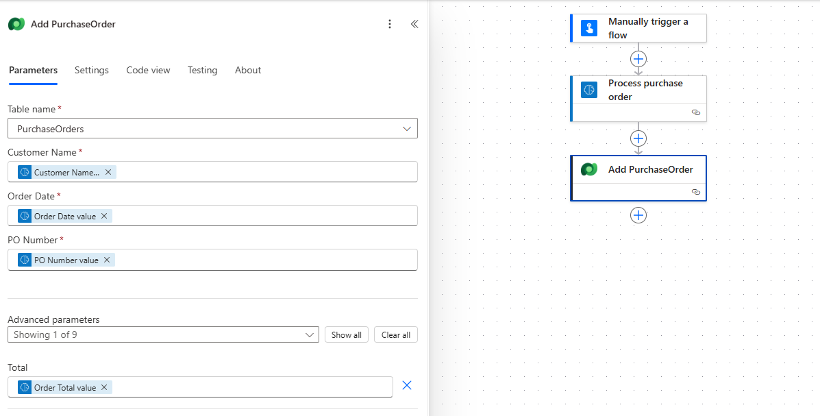Click the copy icon on Process purchase order card
This screenshot has width=820, height=416.
[x=696, y=112]
